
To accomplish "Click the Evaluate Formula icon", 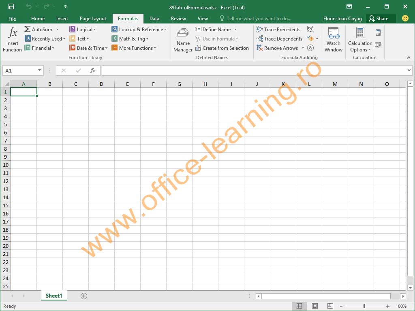I will click(x=310, y=48).
